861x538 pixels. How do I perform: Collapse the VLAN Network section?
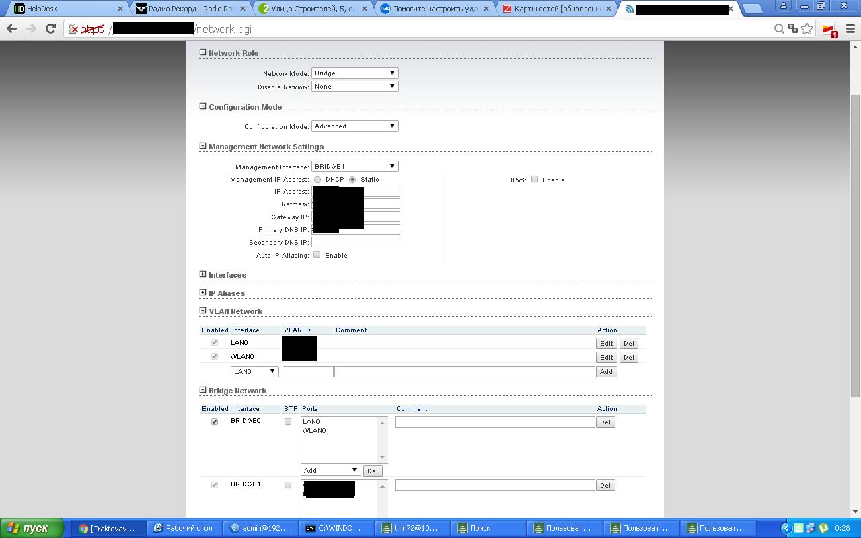(203, 311)
